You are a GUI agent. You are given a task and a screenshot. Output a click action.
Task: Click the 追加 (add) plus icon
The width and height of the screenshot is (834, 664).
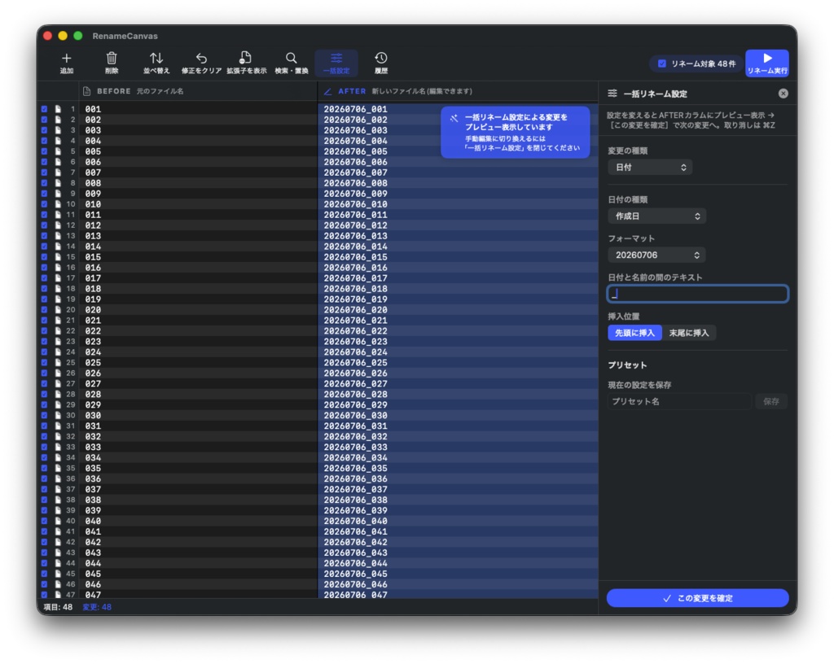pyautogui.click(x=67, y=58)
